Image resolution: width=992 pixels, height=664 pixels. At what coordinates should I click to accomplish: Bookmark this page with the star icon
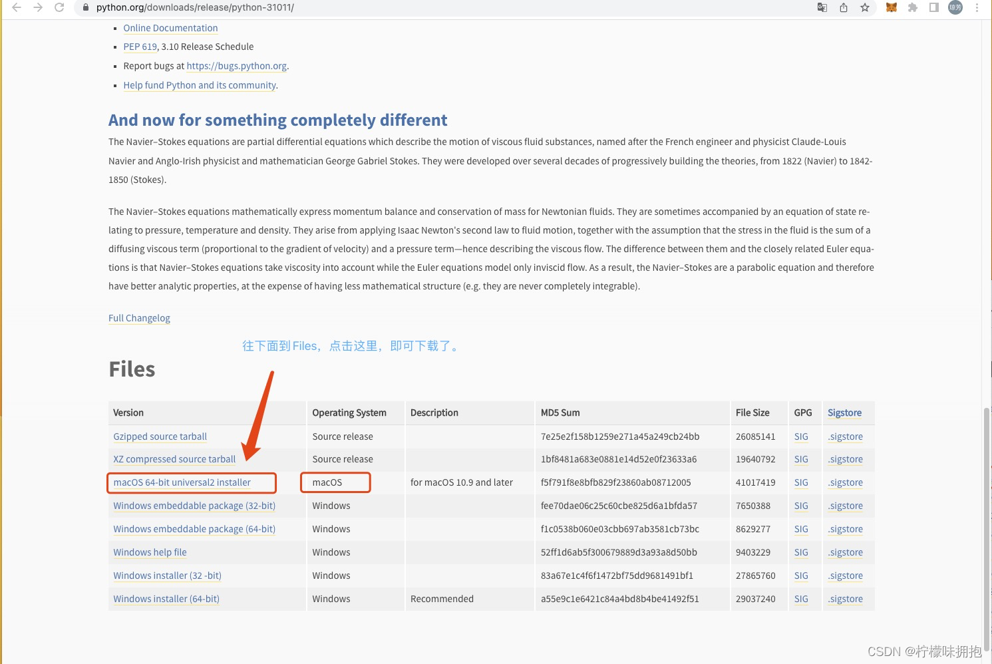[865, 7]
